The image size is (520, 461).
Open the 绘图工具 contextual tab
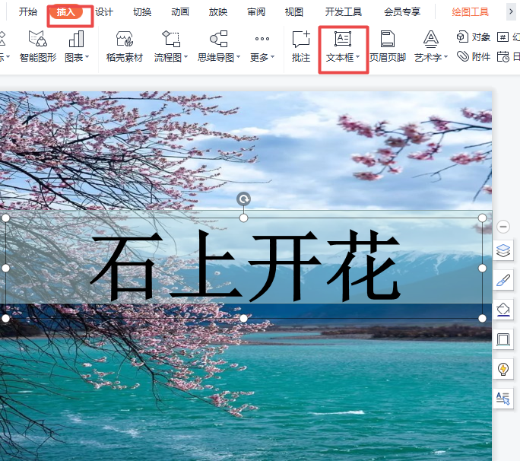click(x=470, y=12)
